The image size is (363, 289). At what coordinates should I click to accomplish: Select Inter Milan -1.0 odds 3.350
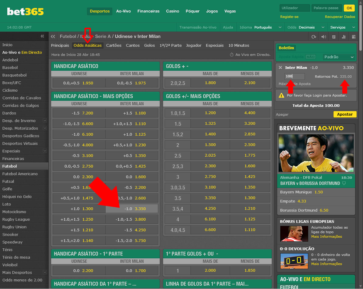point(132,209)
